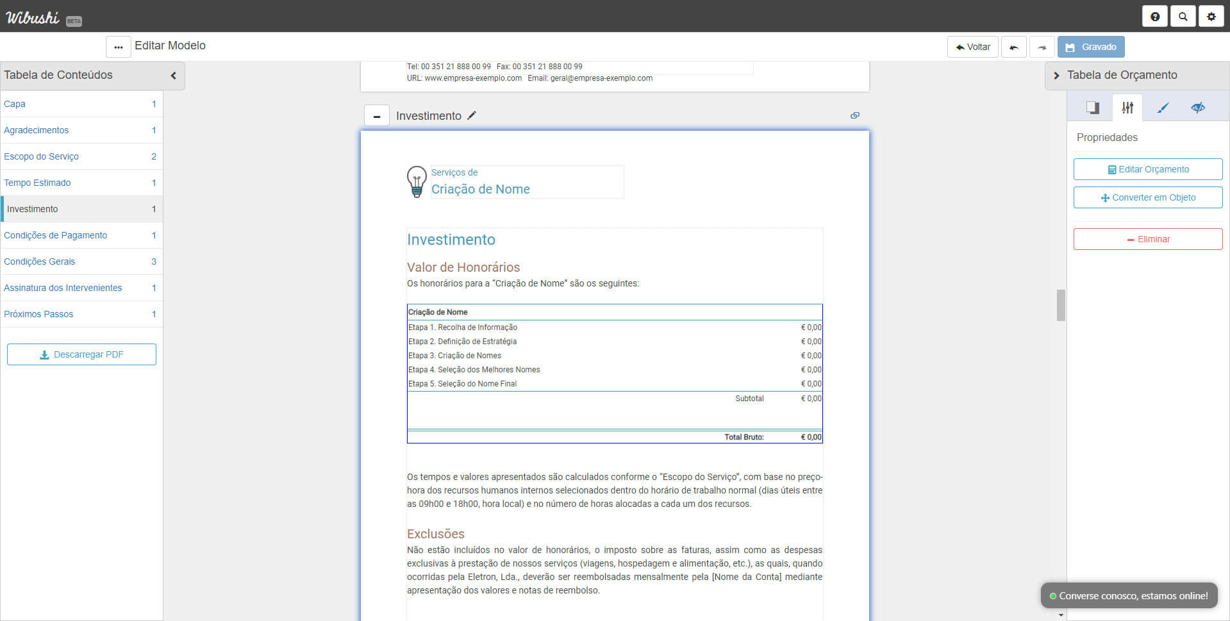
Task: Click Editar Orçamento button
Action: pyautogui.click(x=1148, y=169)
